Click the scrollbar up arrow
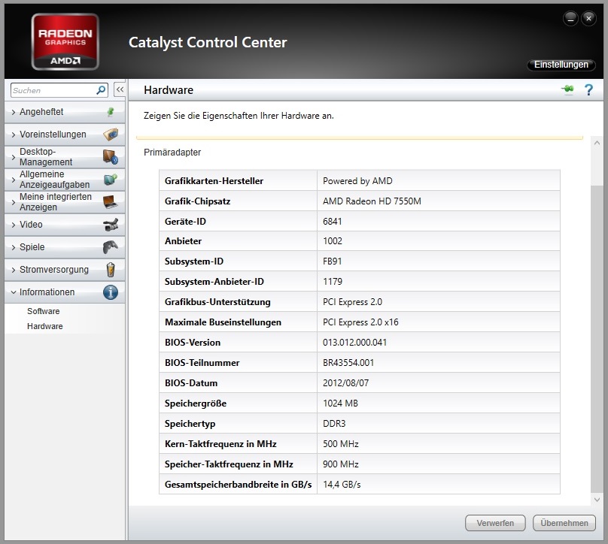The image size is (608, 544). [x=597, y=143]
